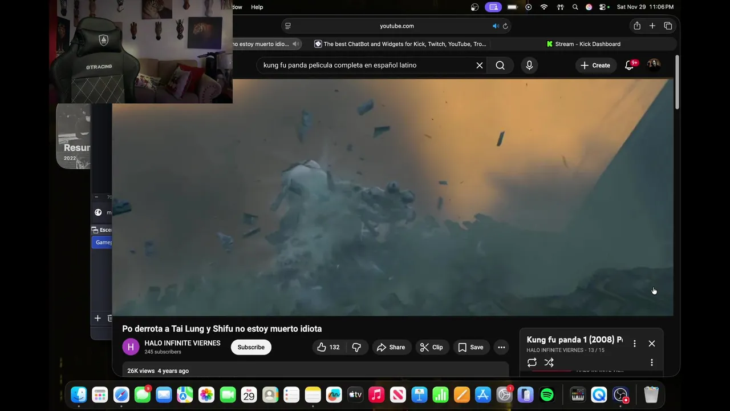Viewport: 730px width, 411px height.
Task: Open Siri in menu bar
Action: coord(589,7)
